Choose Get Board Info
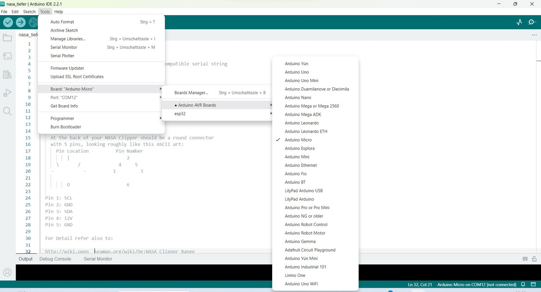This screenshot has height=292, width=541. click(101, 106)
